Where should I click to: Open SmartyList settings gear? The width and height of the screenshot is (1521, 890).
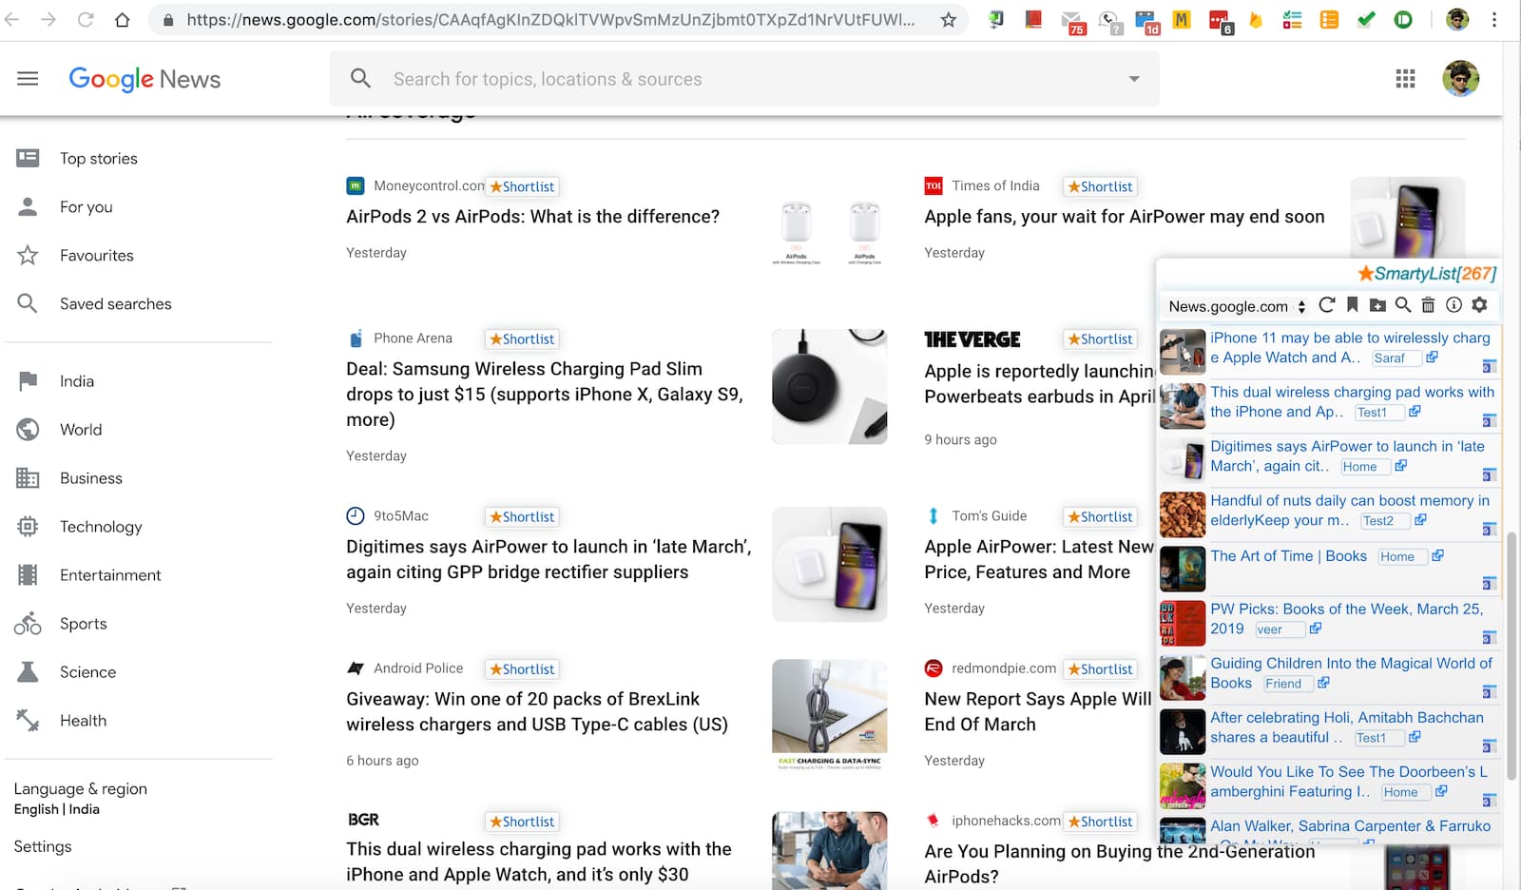point(1479,305)
